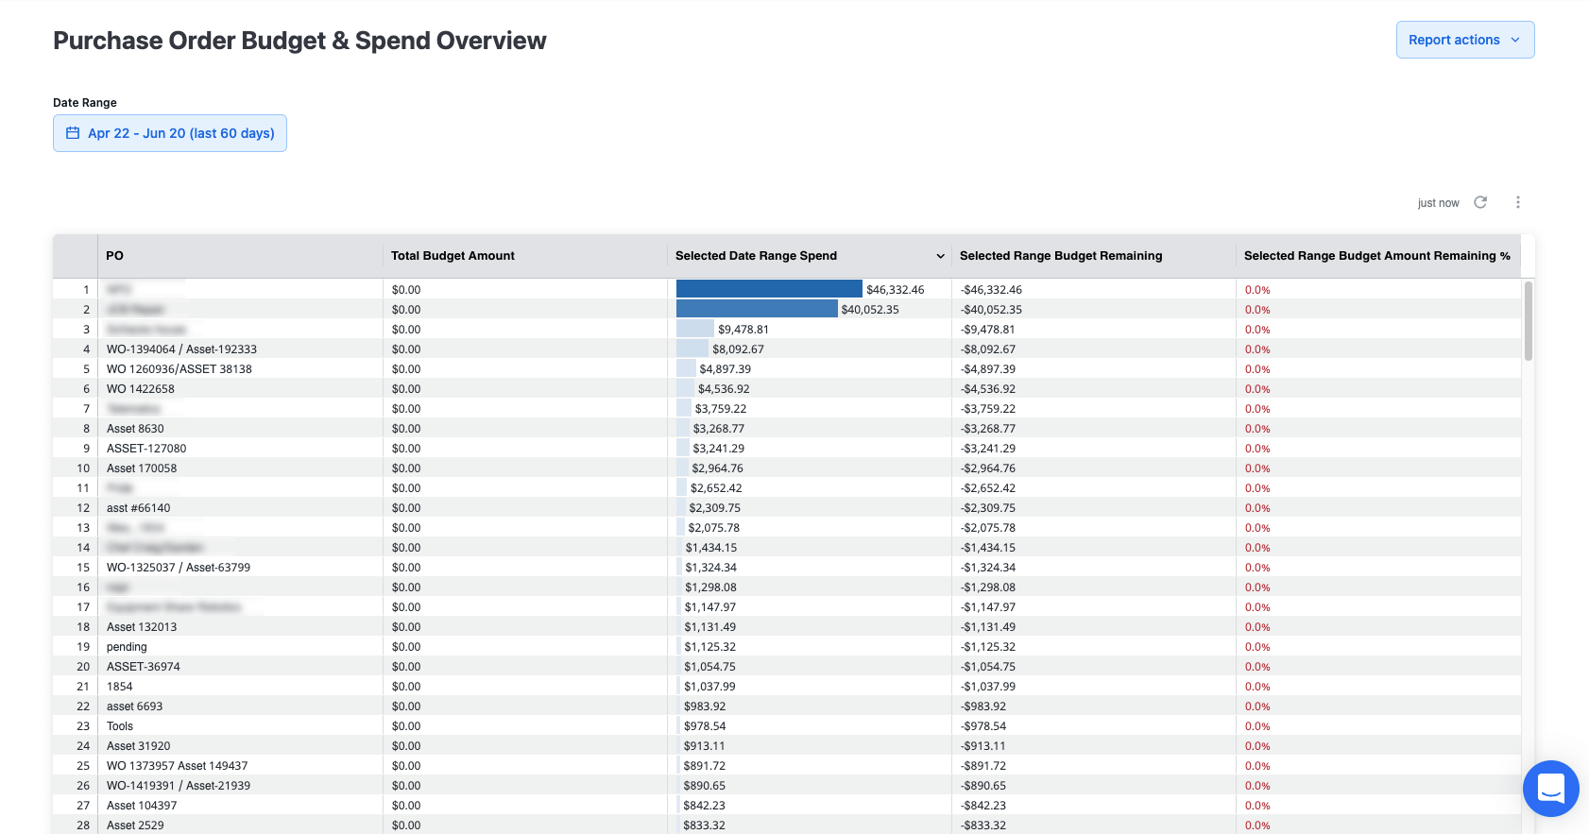Sort by the PO column header
This screenshot has height=834, width=1589.
coord(115,256)
